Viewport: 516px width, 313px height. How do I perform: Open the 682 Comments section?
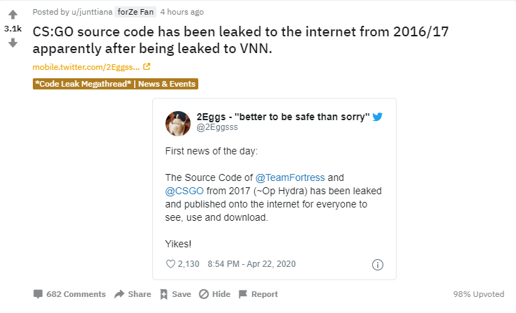pyautogui.click(x=69, y=294)
